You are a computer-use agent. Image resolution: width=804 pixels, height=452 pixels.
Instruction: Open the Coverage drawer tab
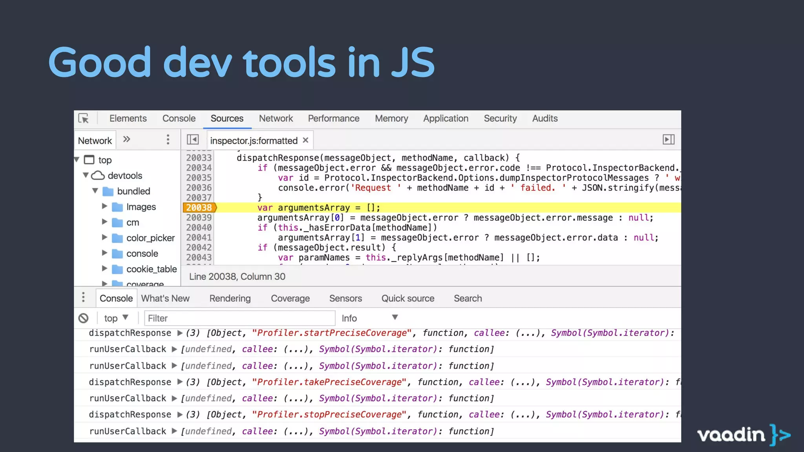(290, 299)
